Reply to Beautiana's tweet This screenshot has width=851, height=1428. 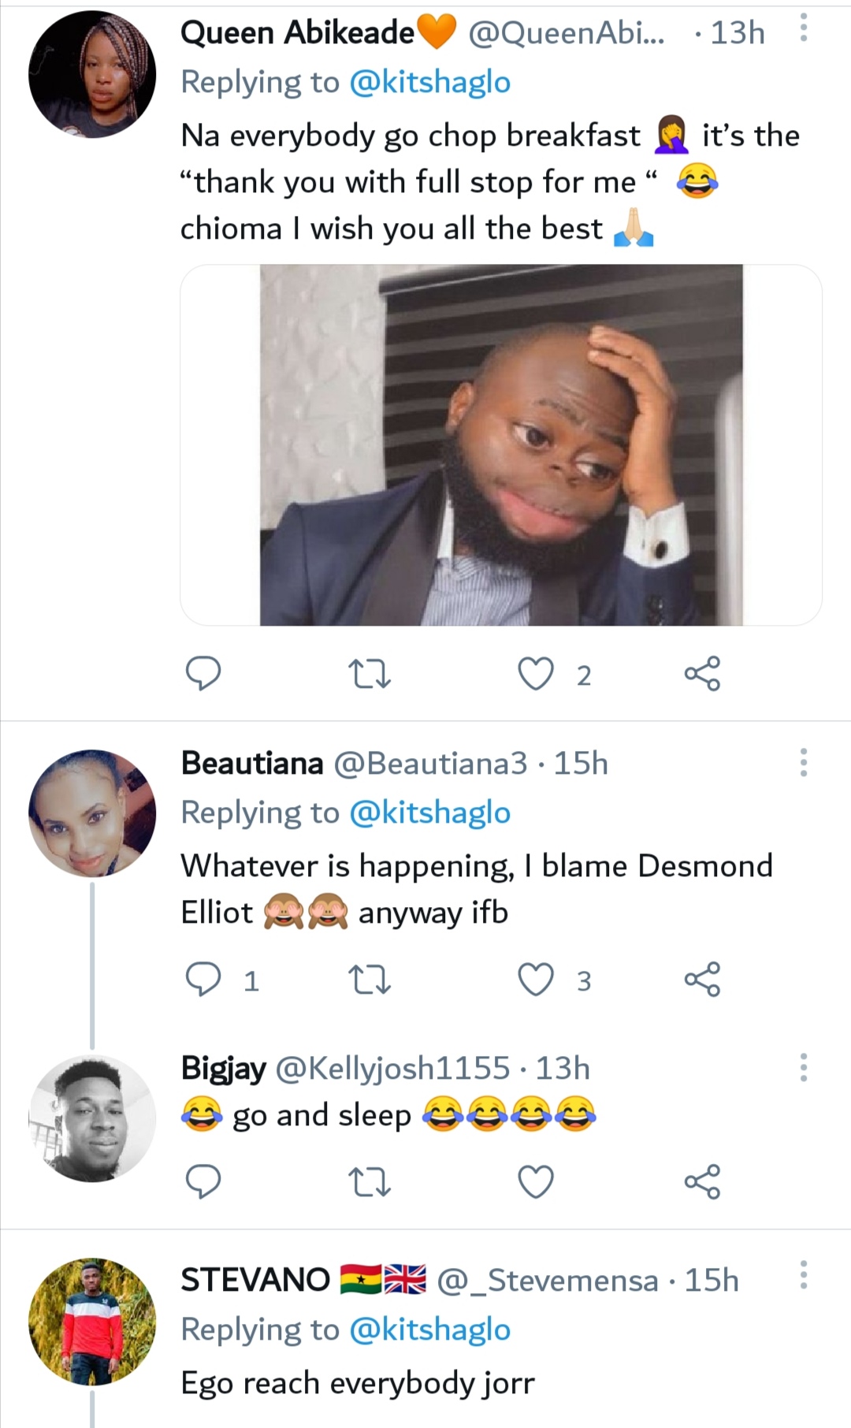point(203,980)
